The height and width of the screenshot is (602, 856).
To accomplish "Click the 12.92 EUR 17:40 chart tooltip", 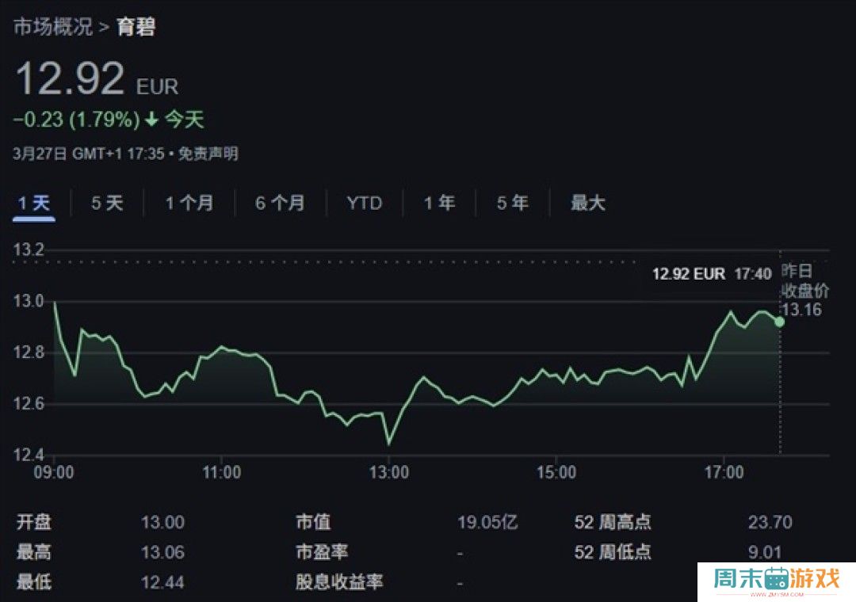I will pyautogui.click(x=711, y=274).
